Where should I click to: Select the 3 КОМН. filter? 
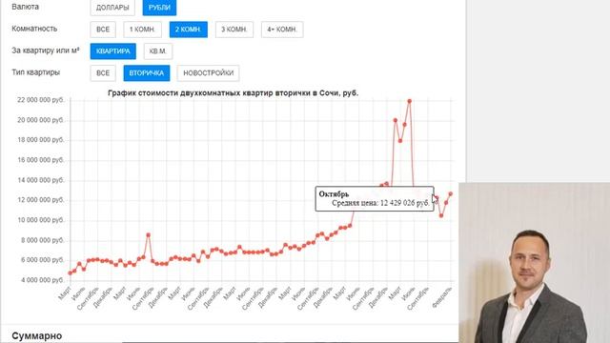point(234,30)
